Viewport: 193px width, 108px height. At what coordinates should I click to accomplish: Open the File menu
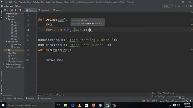[x=6, y=2]
